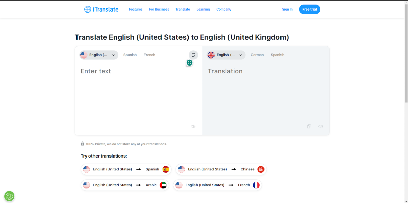Open the For Business menu
The height and width of the screenshot is (203, 408).
coord(159,9)
